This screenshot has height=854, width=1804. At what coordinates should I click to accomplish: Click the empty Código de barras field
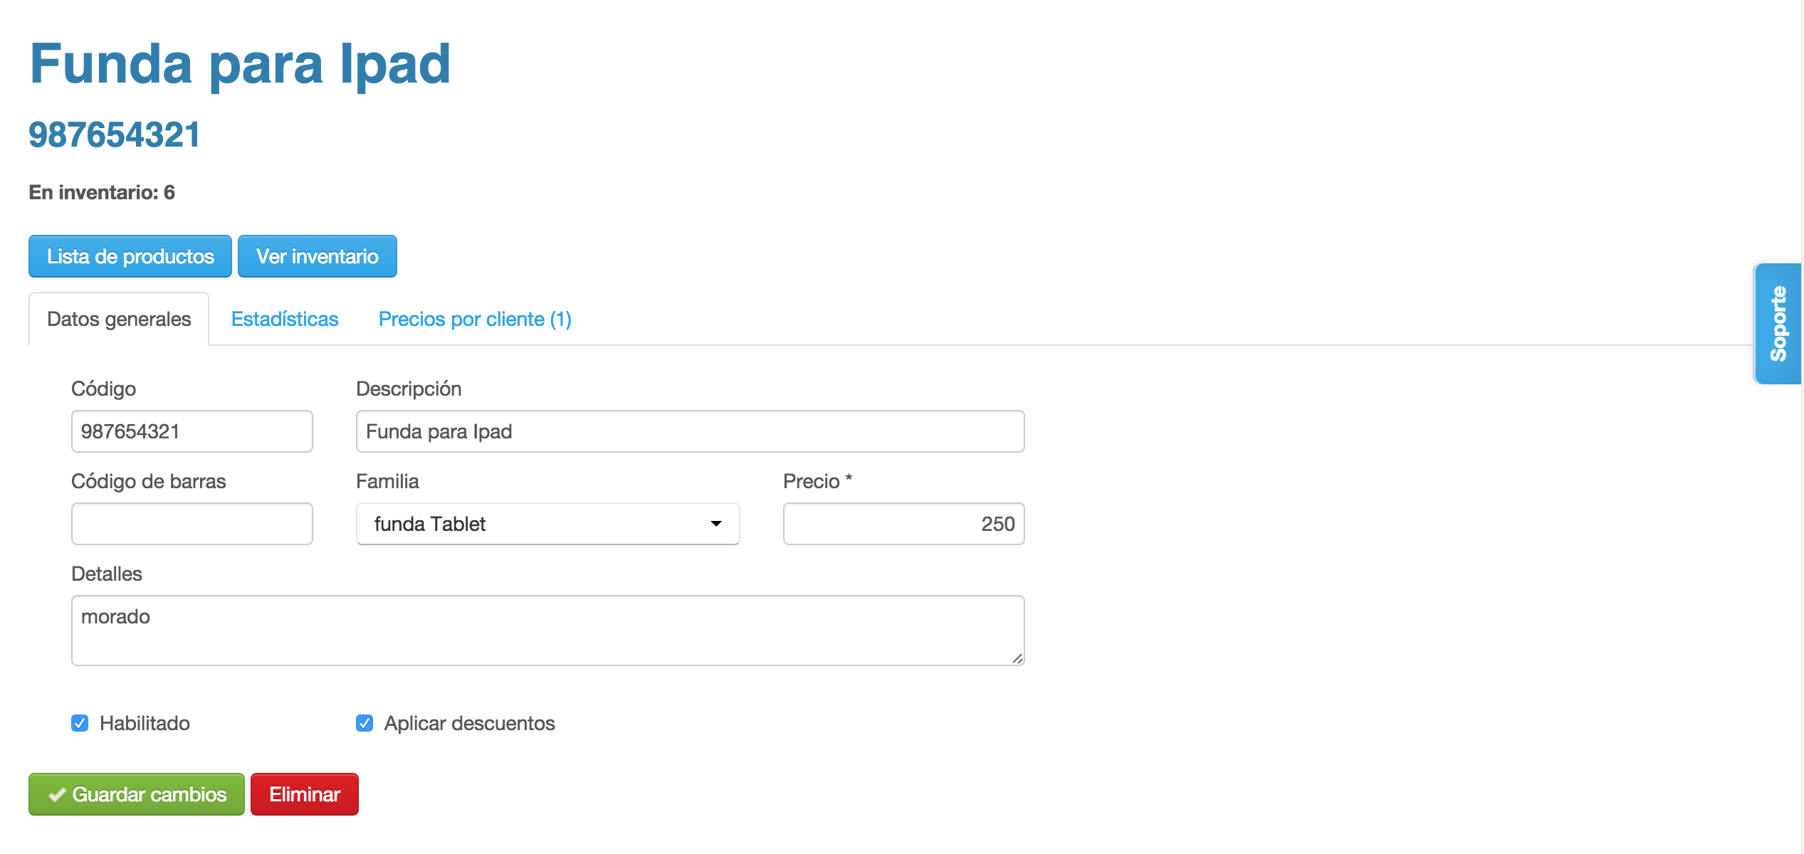pyautogui.click(x=192, y=524)
